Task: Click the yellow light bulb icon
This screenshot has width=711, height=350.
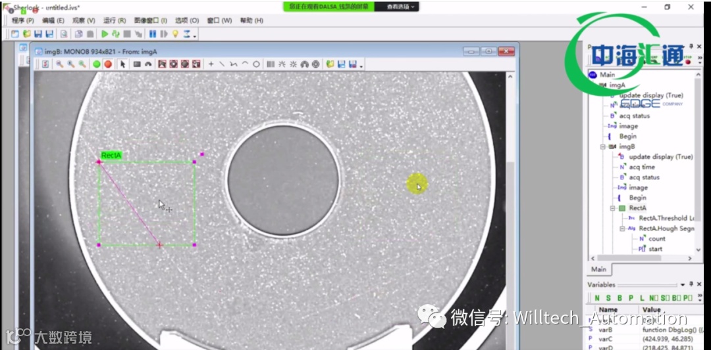Action: point(176,34)
